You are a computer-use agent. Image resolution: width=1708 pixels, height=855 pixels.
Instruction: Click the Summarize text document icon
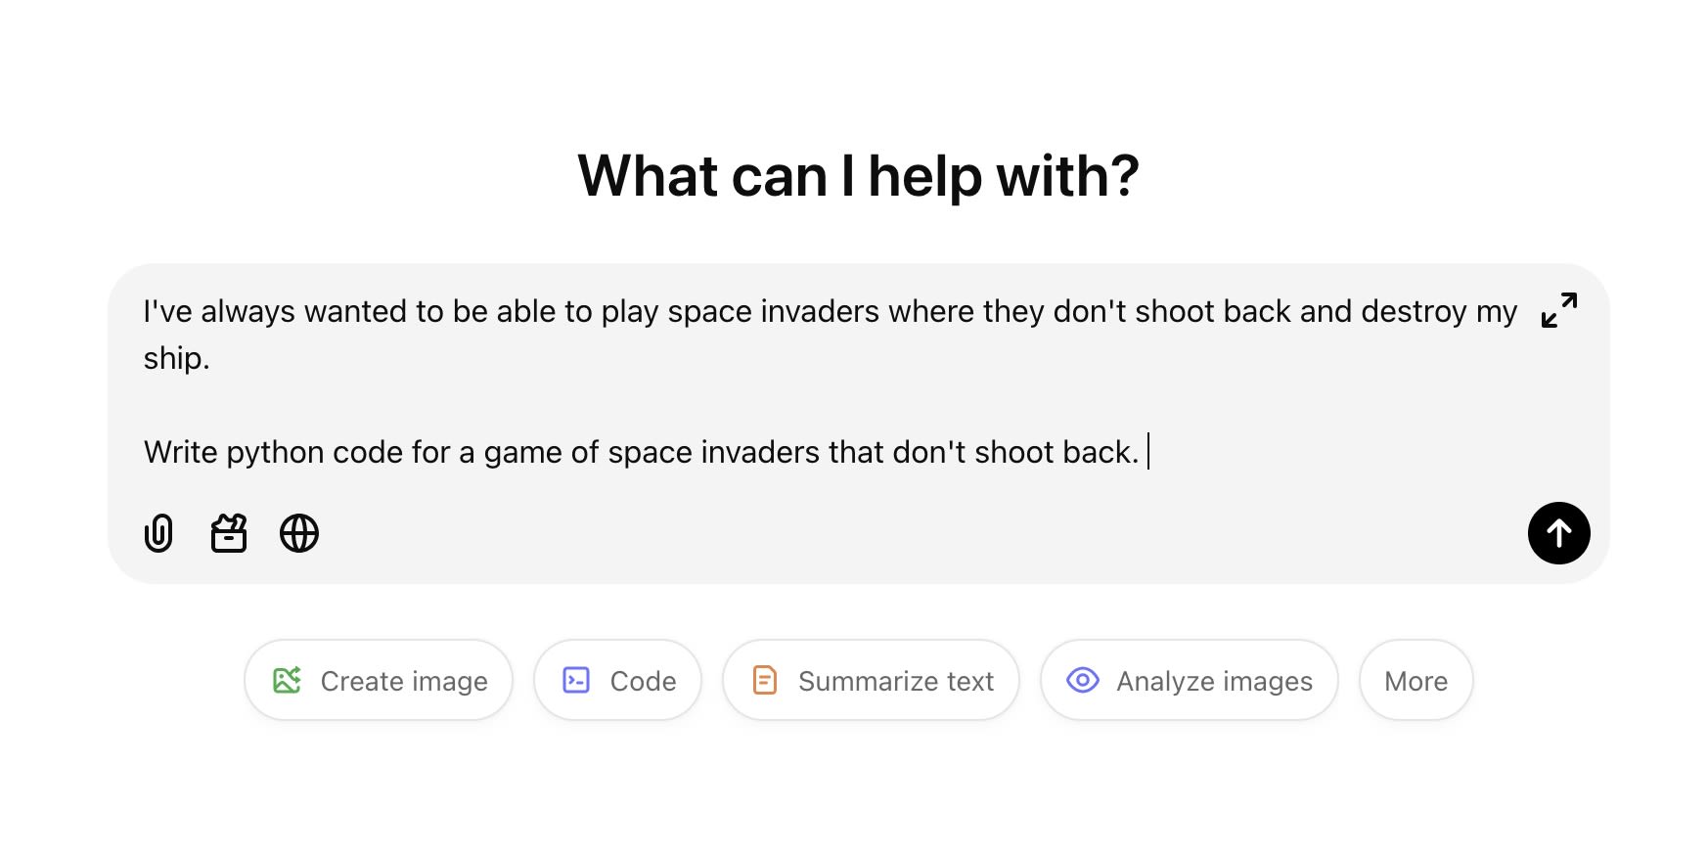pyautogui.click(x=765, y=679)
